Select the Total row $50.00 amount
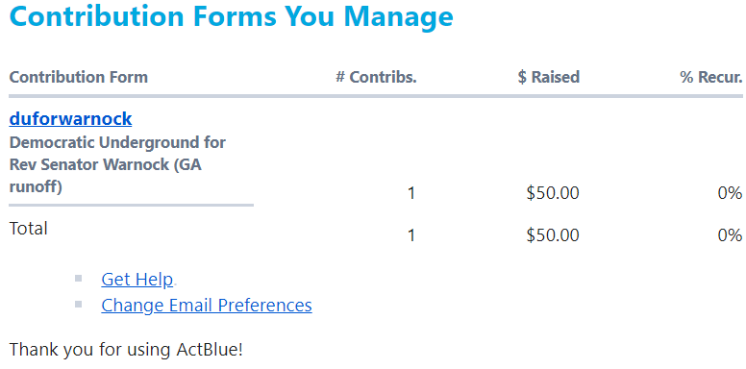 (x=553, y=234)
